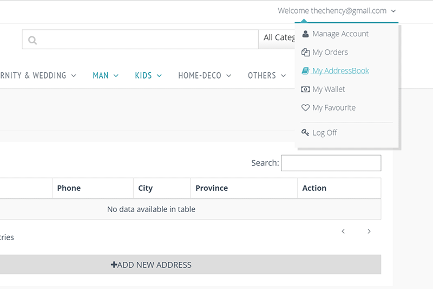This screenshot has width=433, height=289.
Task: Click the Manage Account user icon
Action: pyautogui.click(x=305, y=34)
